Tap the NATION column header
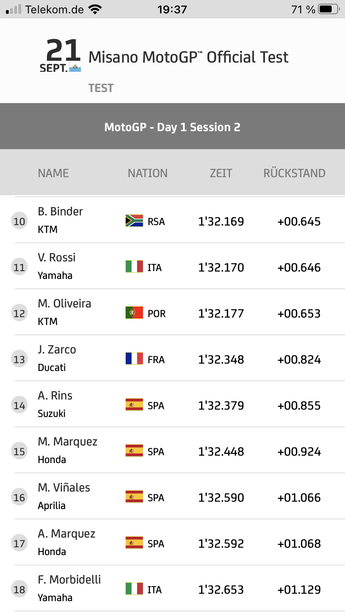The image size is (345, 614). (148, 173)
